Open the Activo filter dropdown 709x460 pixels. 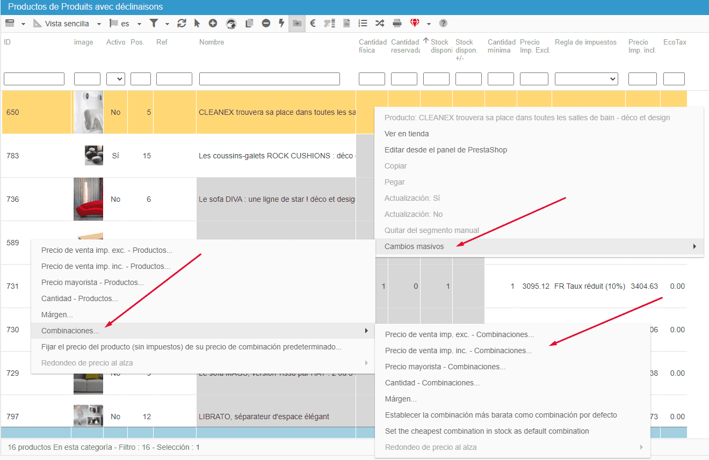coord(115,79)
